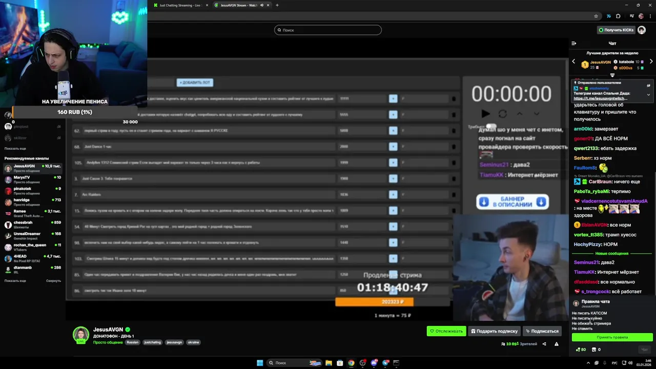Share the stream via the share icon

544,344
